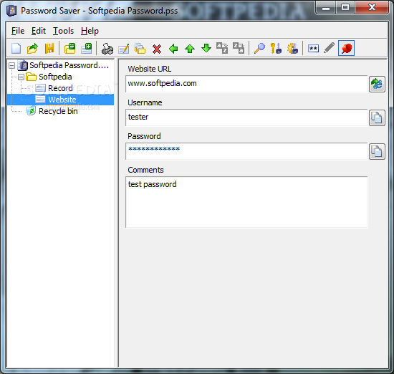Click the key and lock icon

pos(276,48)
